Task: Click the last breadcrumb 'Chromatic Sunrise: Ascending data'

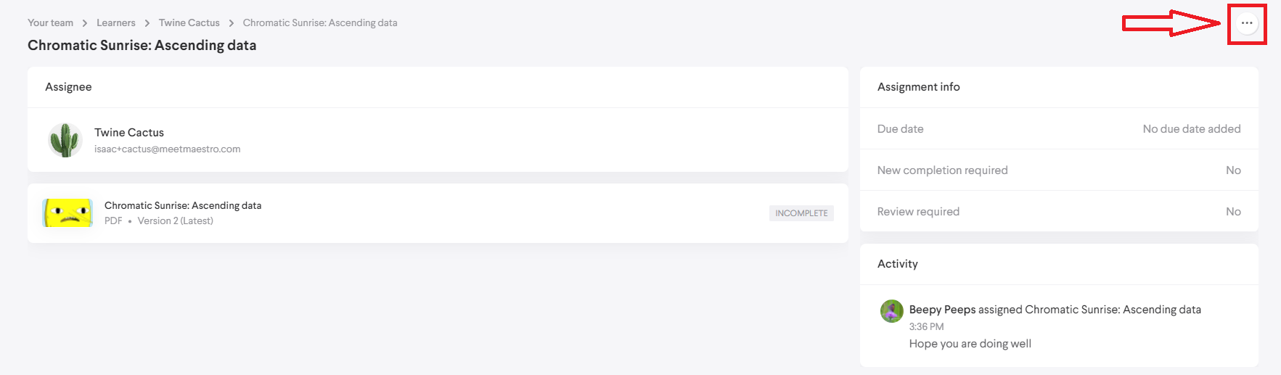Action: click(x=320, y=23)
